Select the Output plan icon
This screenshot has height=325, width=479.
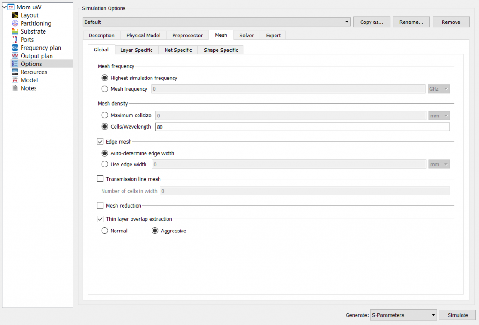[x=15, y=56]
